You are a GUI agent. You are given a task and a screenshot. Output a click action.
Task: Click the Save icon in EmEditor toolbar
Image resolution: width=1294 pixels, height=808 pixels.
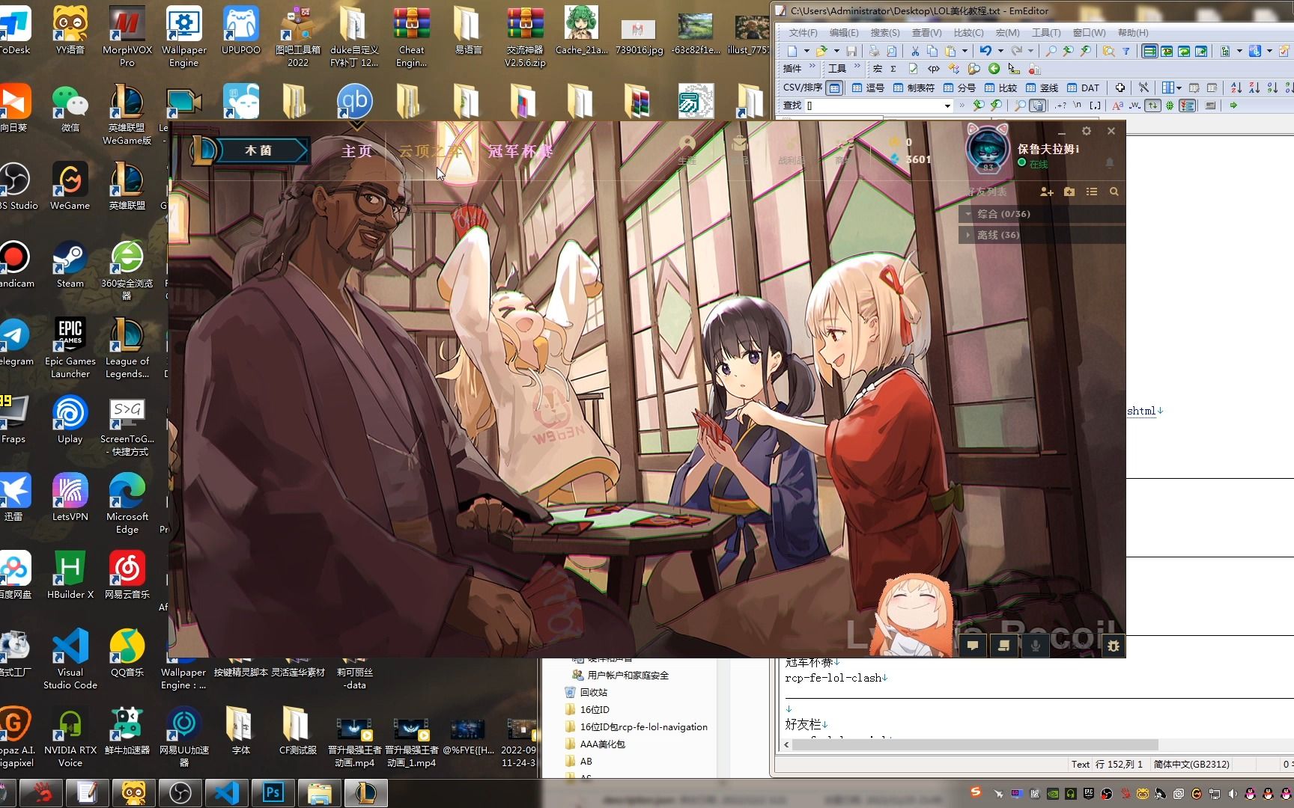tap(851, 51)
